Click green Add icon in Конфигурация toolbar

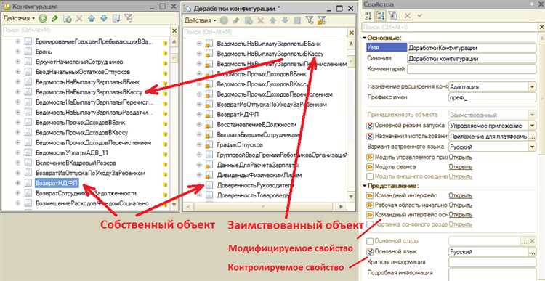(x=43, y=17)
